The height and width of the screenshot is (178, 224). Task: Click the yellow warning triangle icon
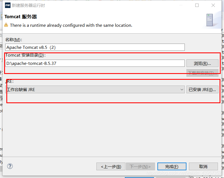click(x=6, y=25)
